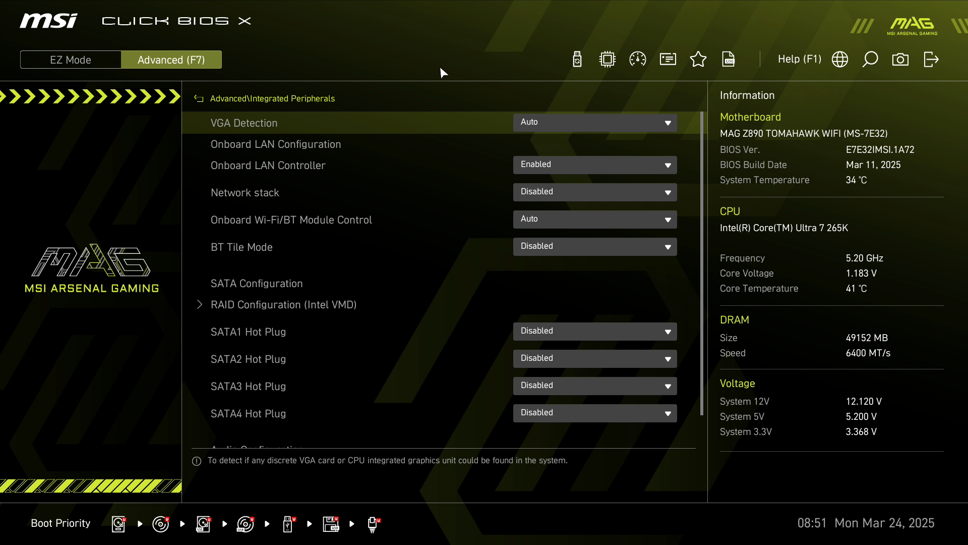
Task: Take a screenshot with camera icon
Action: (x=900, y=60)
